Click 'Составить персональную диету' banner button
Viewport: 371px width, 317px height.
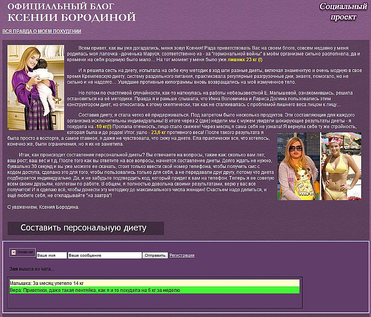click(x=86, y=228)
